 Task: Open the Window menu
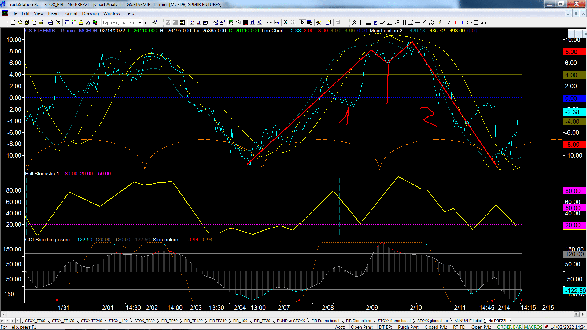click(112, 13)
